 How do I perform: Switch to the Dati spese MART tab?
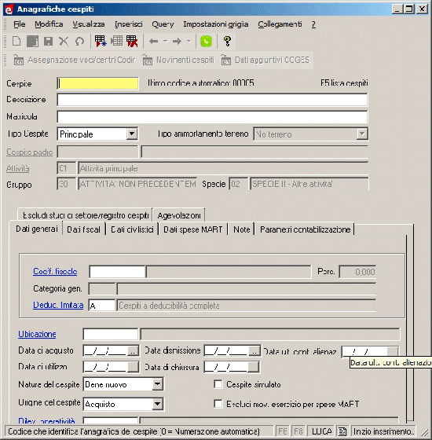(x=193, y=229)
